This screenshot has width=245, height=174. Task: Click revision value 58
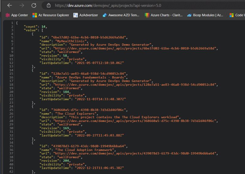(x=65, y=55)
